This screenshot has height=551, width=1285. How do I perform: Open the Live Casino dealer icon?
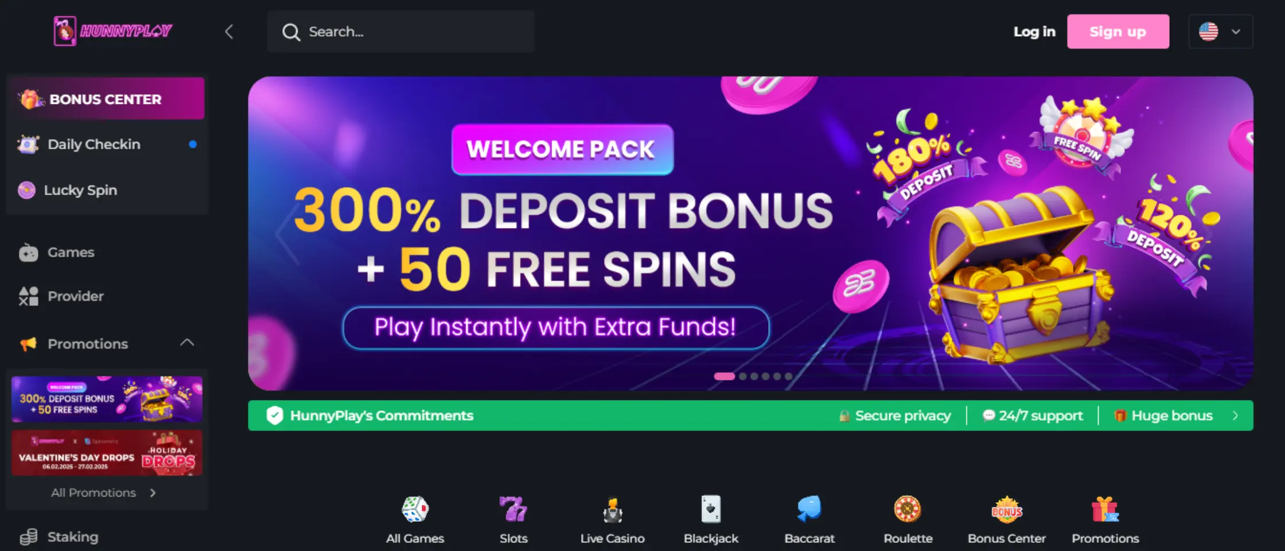coord(613,510)
